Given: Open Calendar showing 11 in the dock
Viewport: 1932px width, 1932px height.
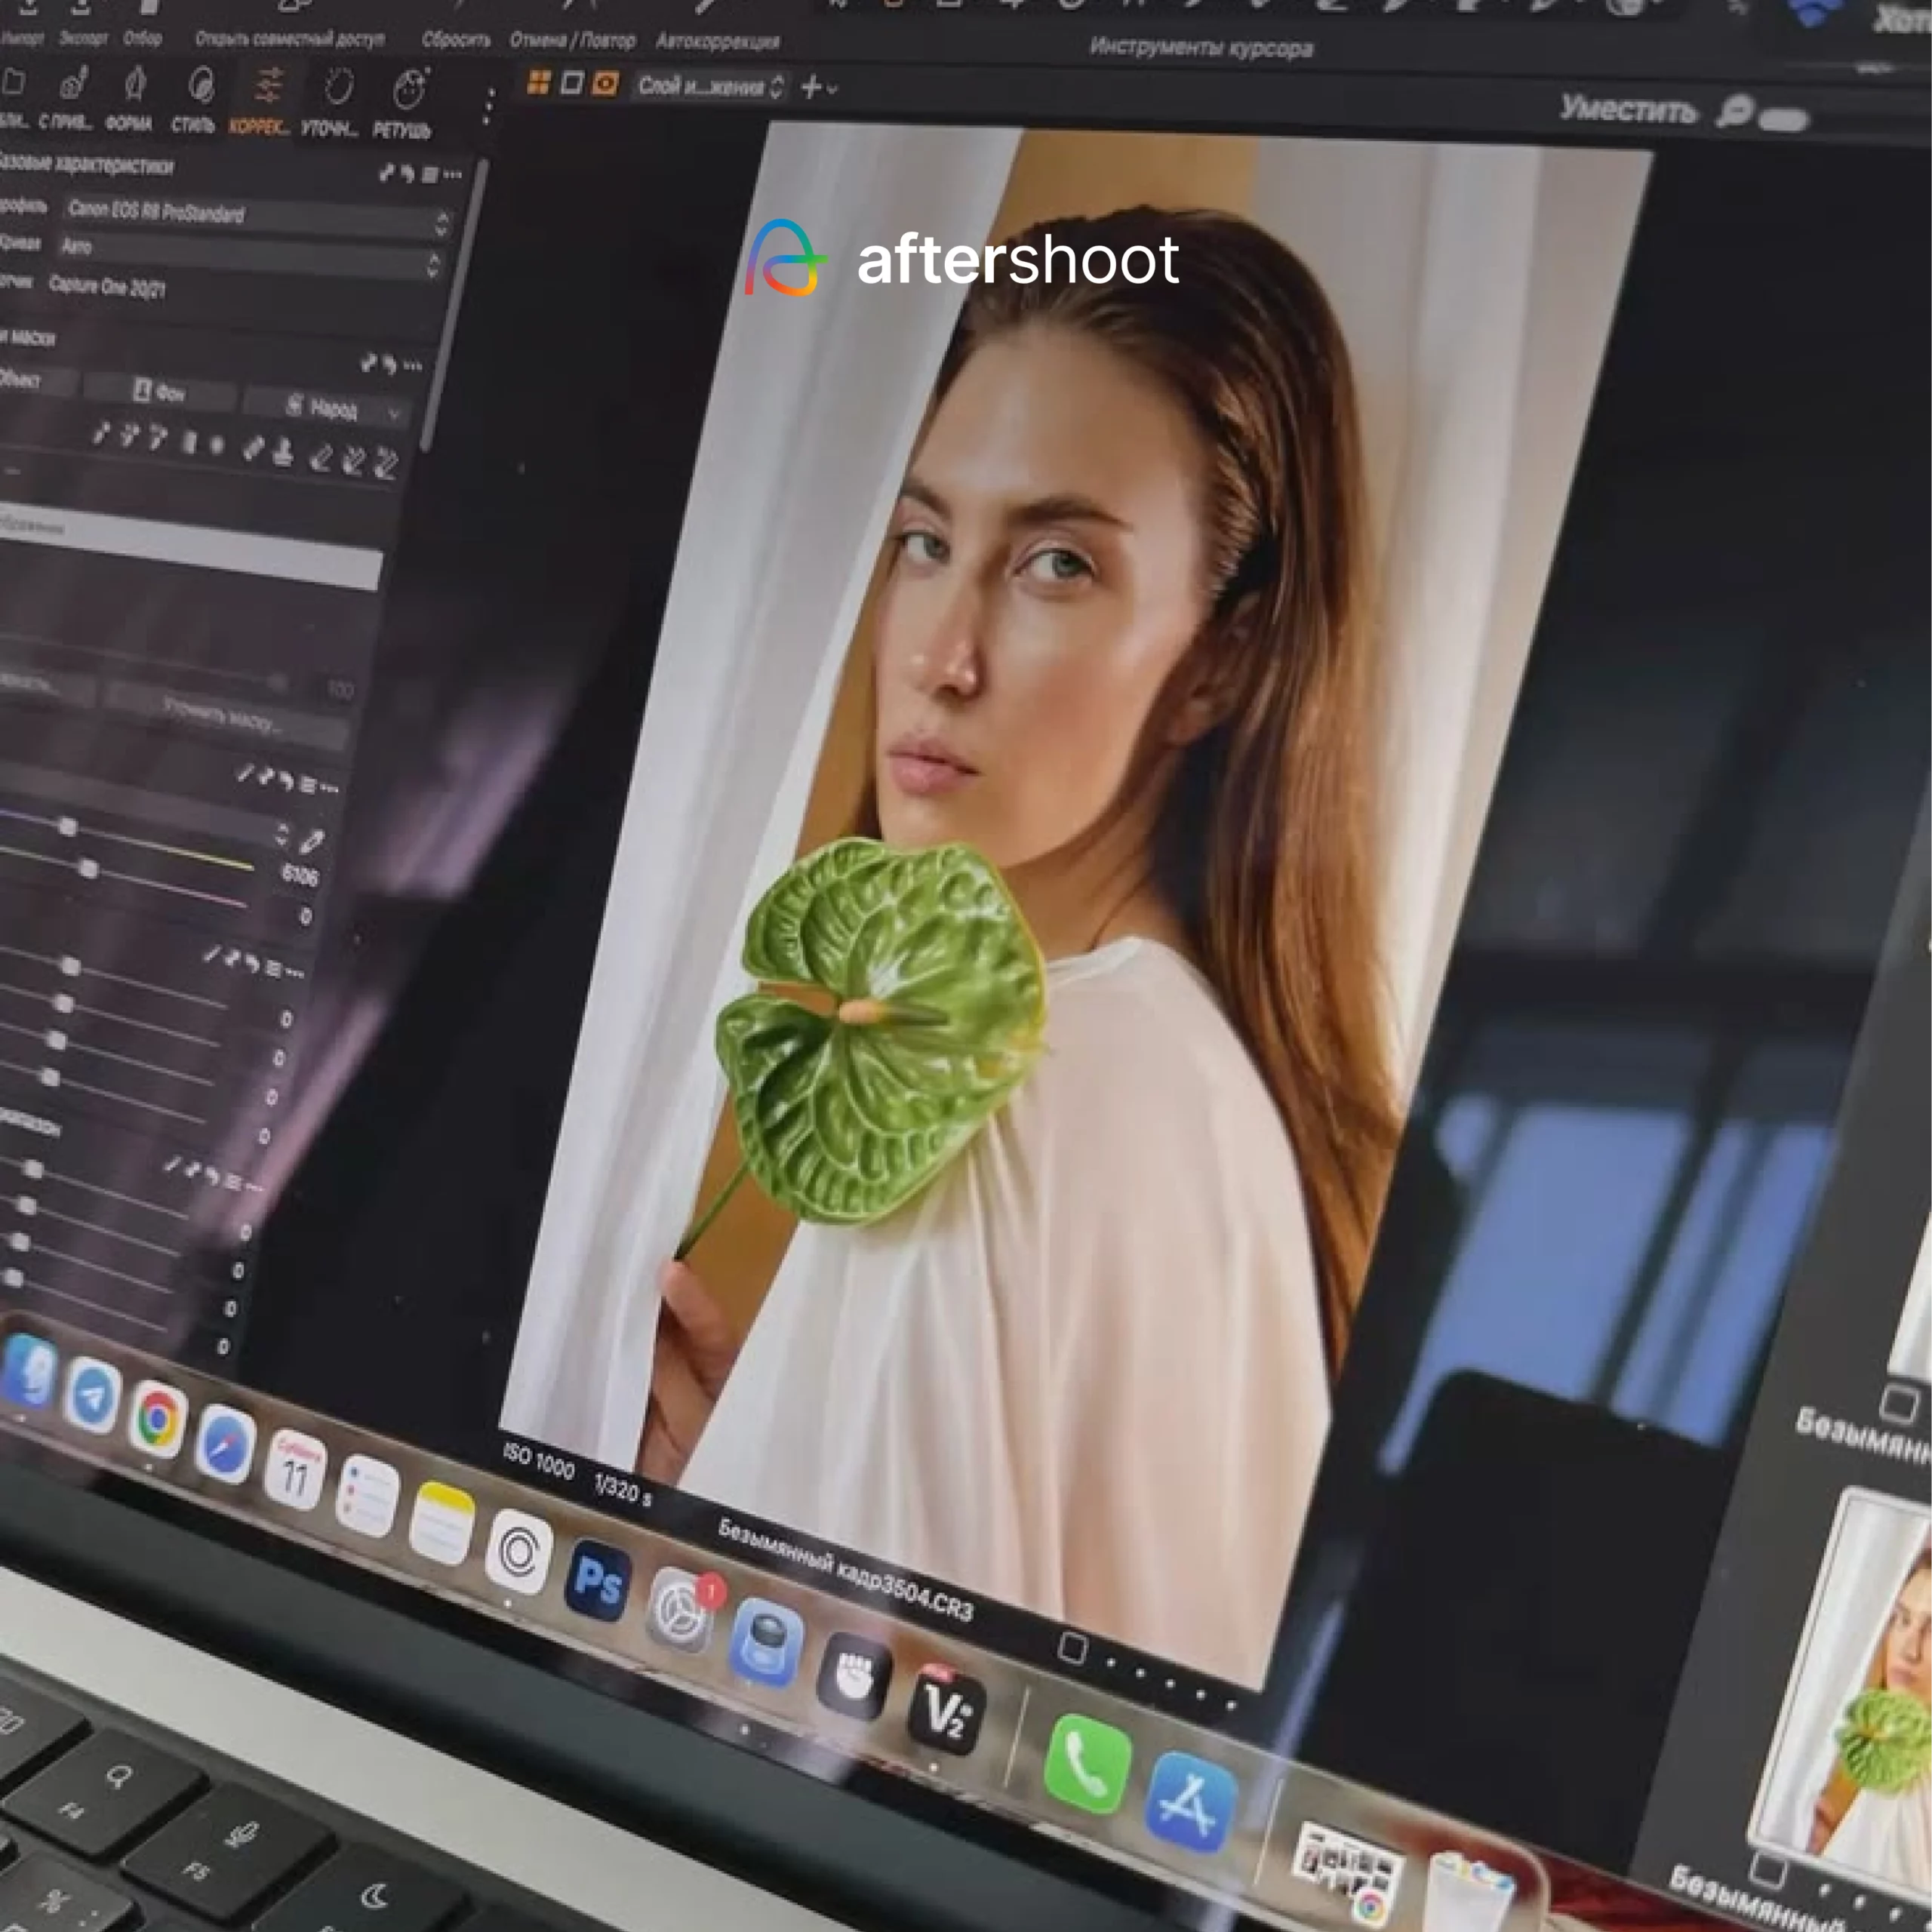Looking at the screenshot, I should (x=294, y=1471).
